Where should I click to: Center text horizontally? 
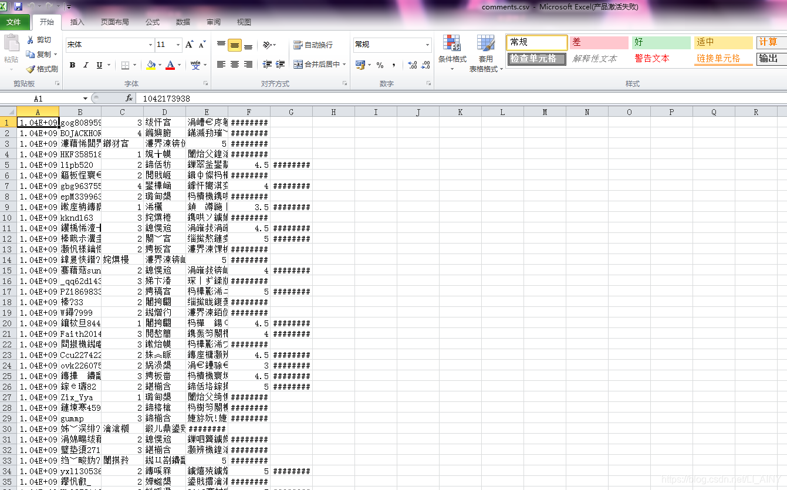coord(235,65)
